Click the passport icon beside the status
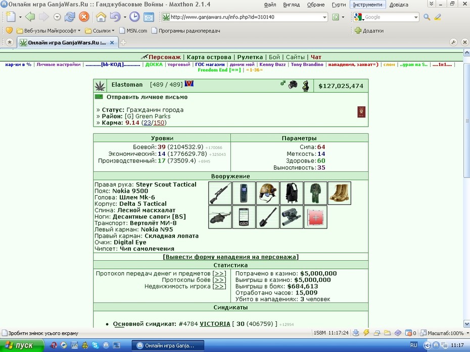The height and width of the screenshot is (352, 470). [x=361, y=112]
